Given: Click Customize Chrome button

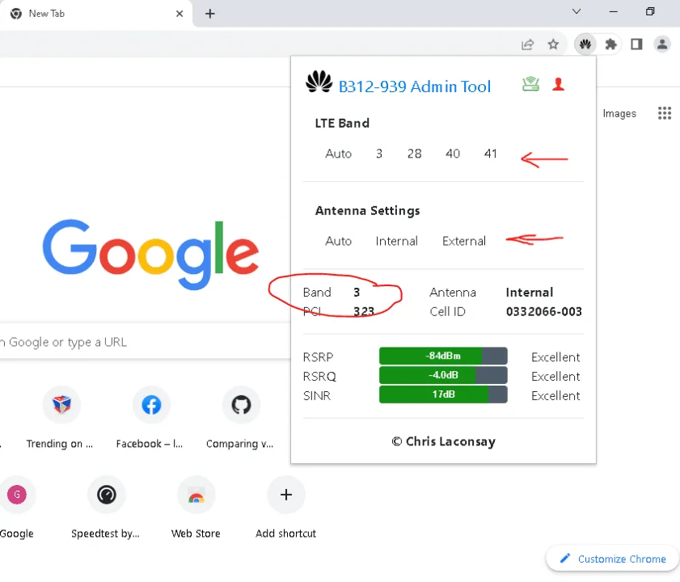Looking at the screenshot, I should [612, 559].
